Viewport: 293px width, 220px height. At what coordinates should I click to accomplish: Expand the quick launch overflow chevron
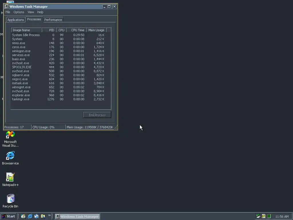[x=49, y=215]
